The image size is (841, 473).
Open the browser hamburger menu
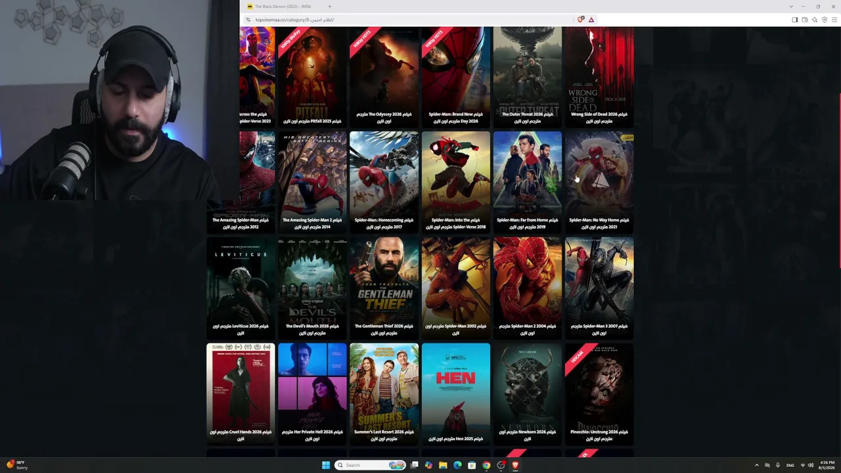[834, 20]
